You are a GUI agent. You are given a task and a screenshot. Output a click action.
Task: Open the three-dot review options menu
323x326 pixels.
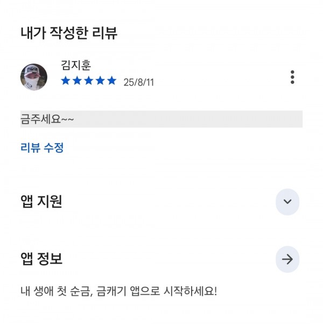(292, 77)
